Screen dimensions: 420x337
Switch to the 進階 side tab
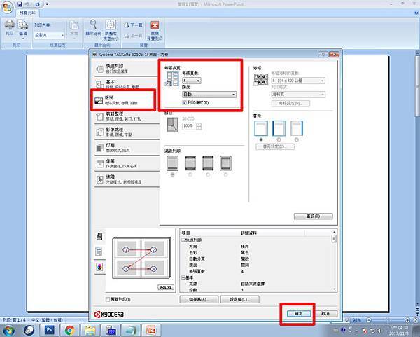point(127,179)
